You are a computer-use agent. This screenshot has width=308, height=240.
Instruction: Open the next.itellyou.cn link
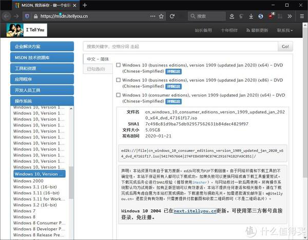click(x=195, y=211)
